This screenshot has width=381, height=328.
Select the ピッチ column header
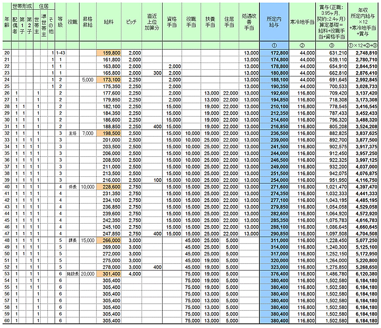pyautogui.click(x=132, y=22)
